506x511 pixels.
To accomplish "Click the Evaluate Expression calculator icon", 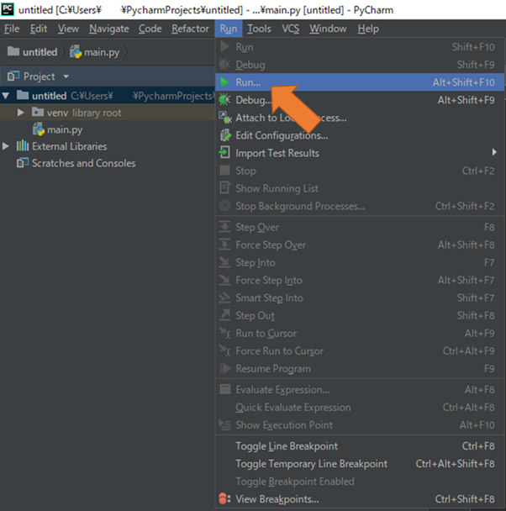I will click(x=224, y=389).
